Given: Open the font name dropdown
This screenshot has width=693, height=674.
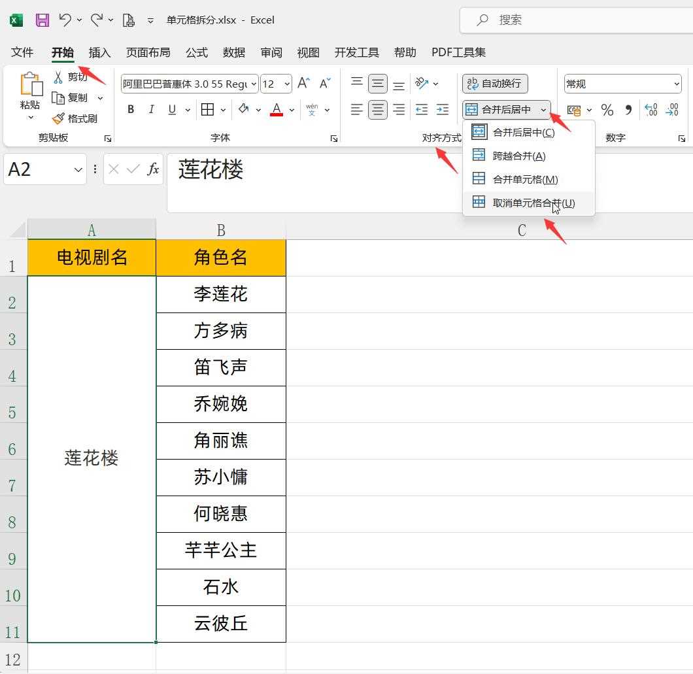Looking at the screenshot, I should point(254,84).
